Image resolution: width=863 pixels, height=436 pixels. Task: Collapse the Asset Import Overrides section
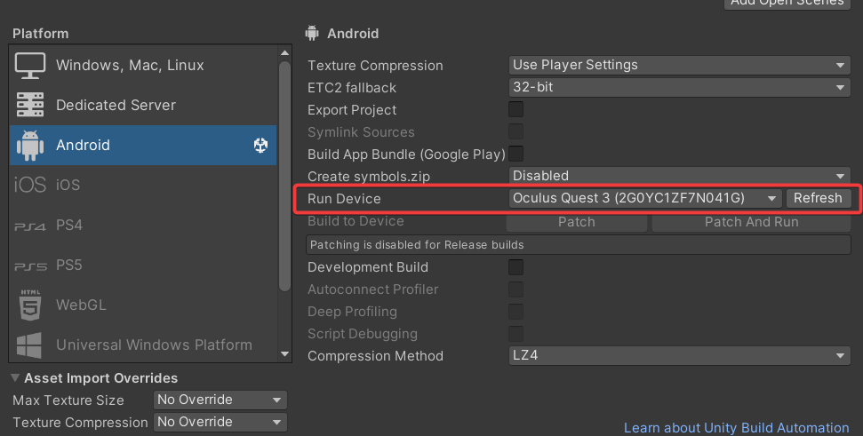(16, 378)
